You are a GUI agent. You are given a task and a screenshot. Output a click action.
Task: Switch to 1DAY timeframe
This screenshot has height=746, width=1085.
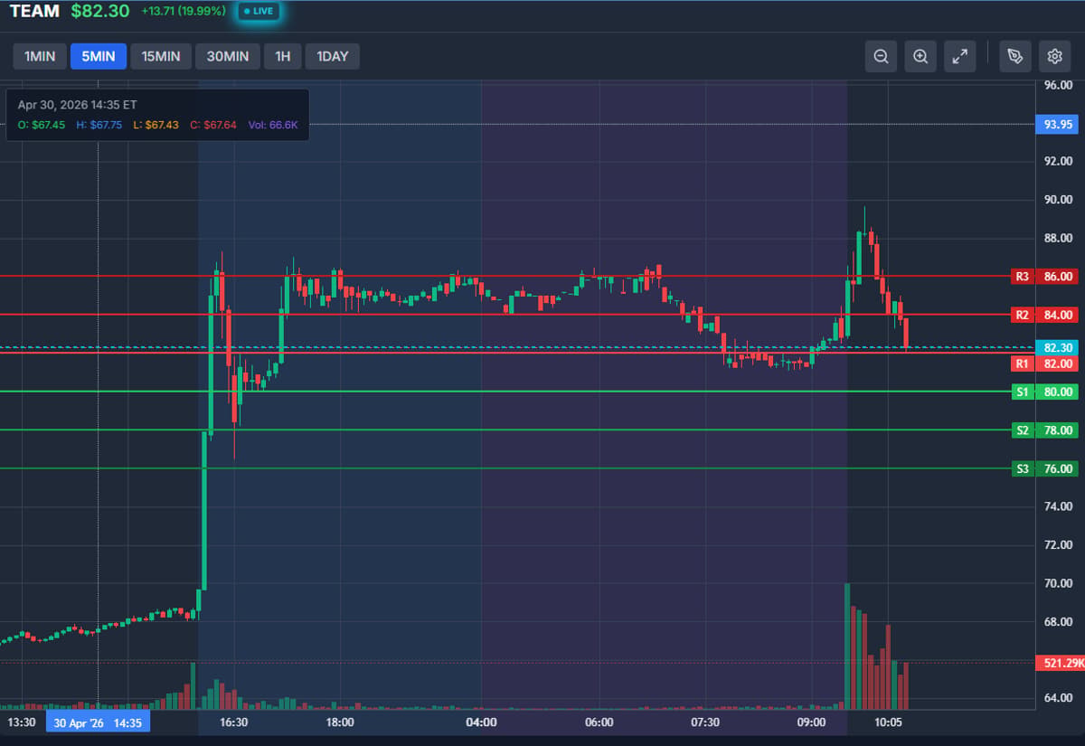[x=332, y=56]
